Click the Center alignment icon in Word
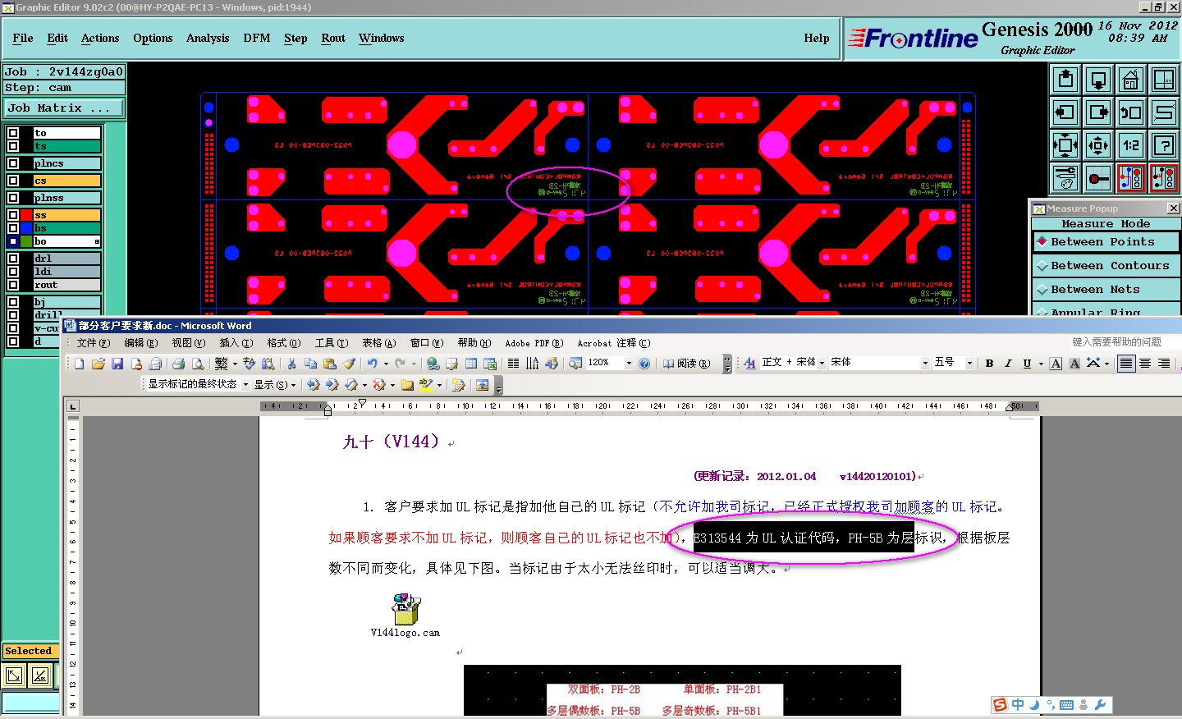This screenshot has height=719, width=1182. pyautogui.click(x=1145, y=364)
